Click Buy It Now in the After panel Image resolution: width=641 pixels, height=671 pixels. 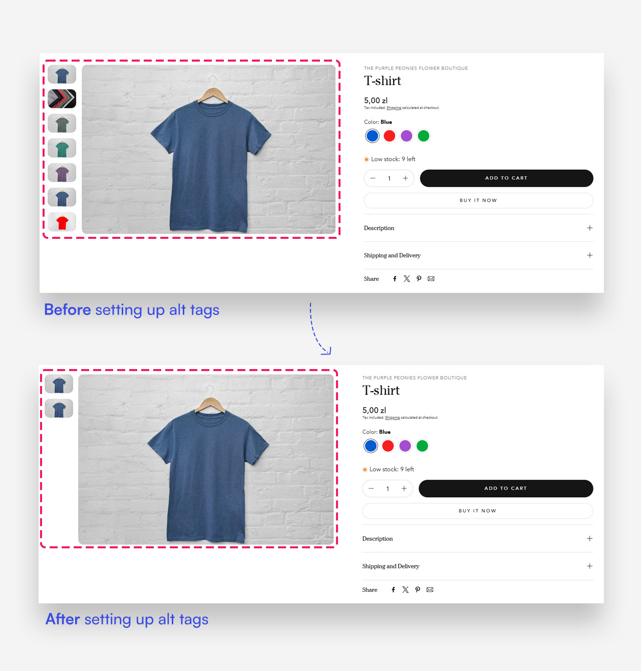[x=477, y=511]
